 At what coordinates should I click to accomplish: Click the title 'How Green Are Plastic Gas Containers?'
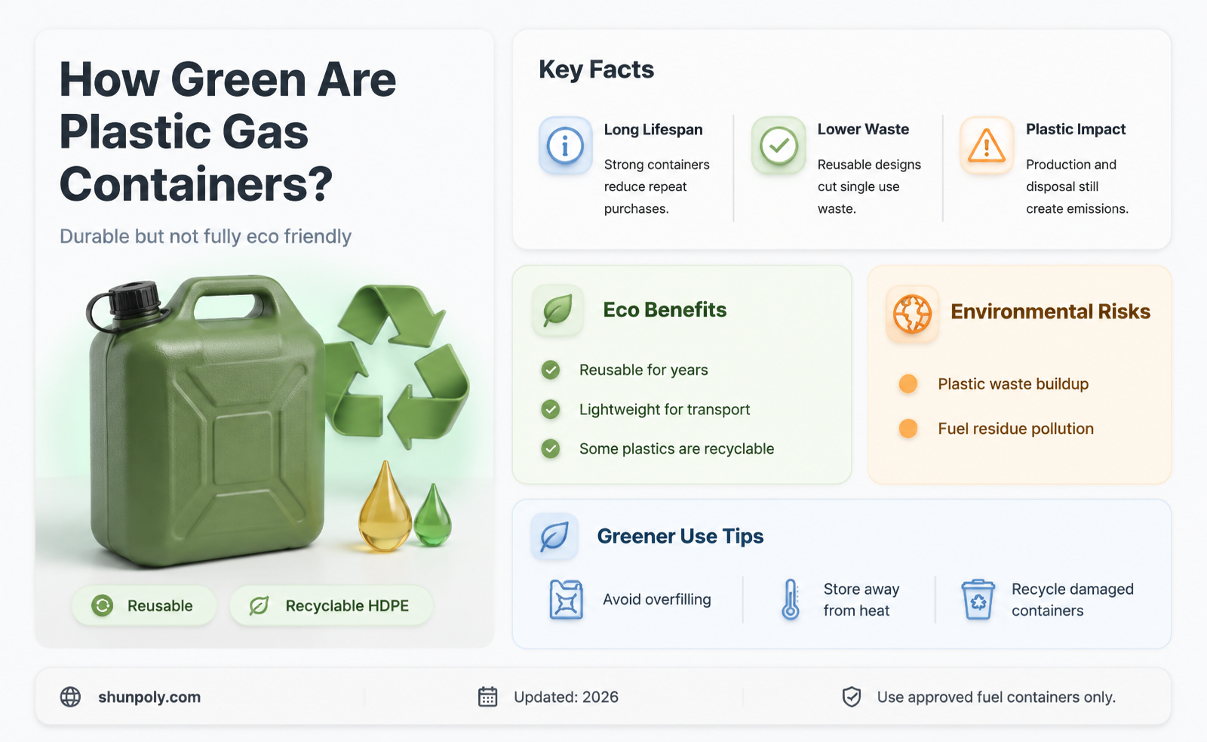228,131
